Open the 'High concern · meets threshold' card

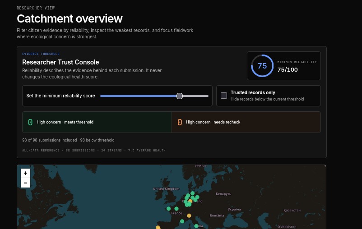click(x=97, y=122)
